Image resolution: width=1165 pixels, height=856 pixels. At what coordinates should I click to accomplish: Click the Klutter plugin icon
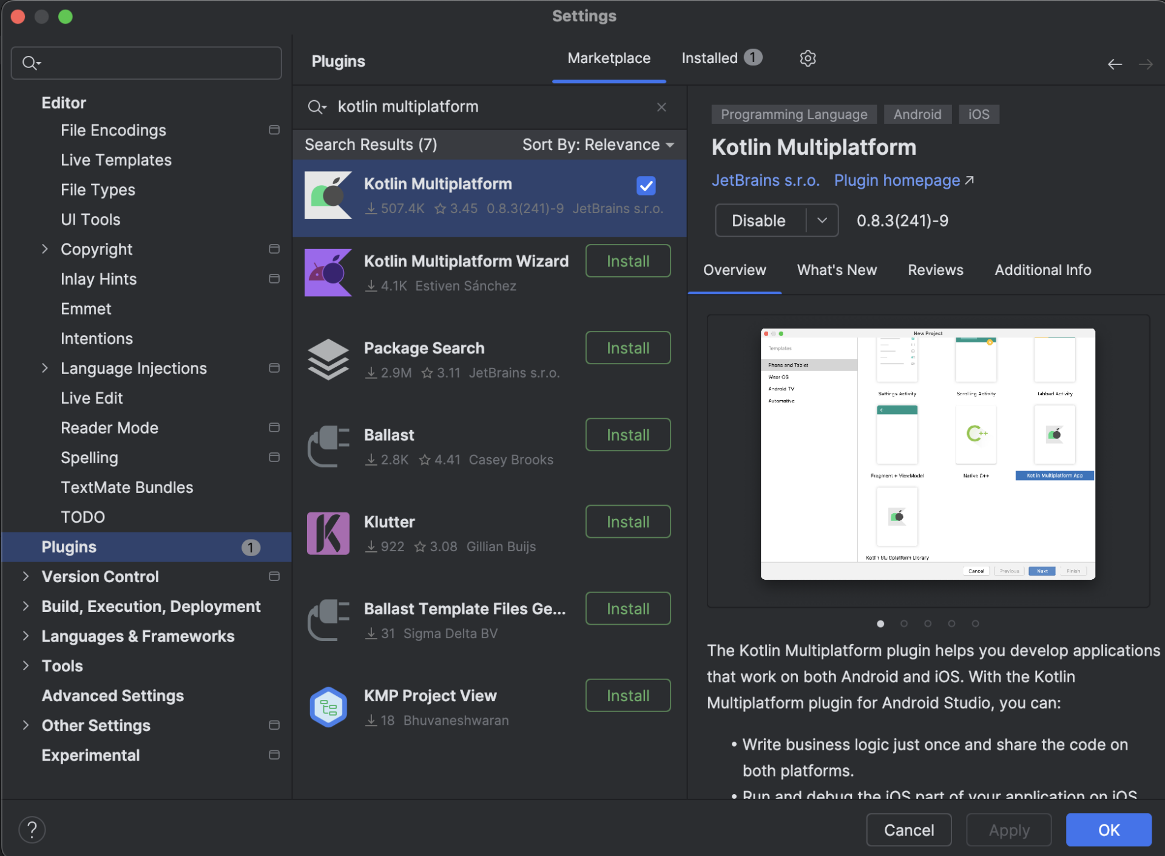coord(328,534)
